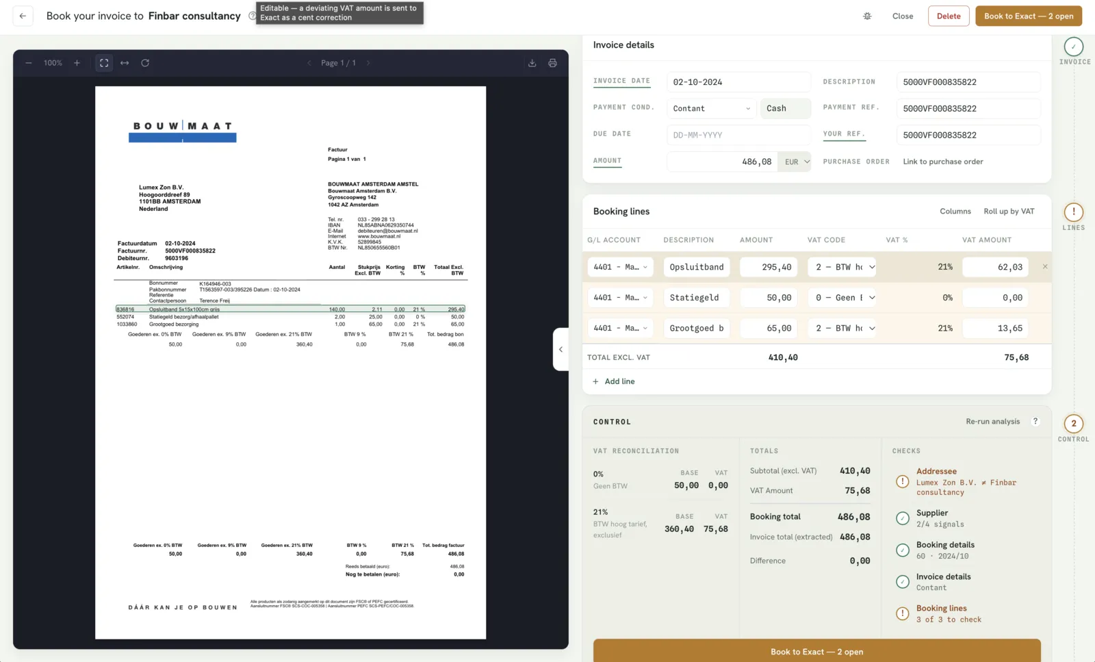
Task: Rotate the invoice document
Action: click(145, 63)
